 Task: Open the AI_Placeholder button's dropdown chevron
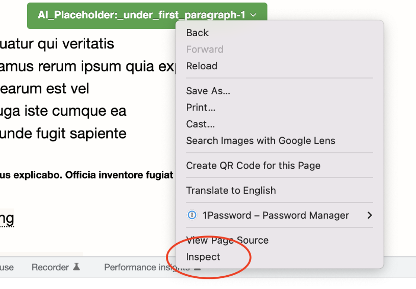pos(254,15)
